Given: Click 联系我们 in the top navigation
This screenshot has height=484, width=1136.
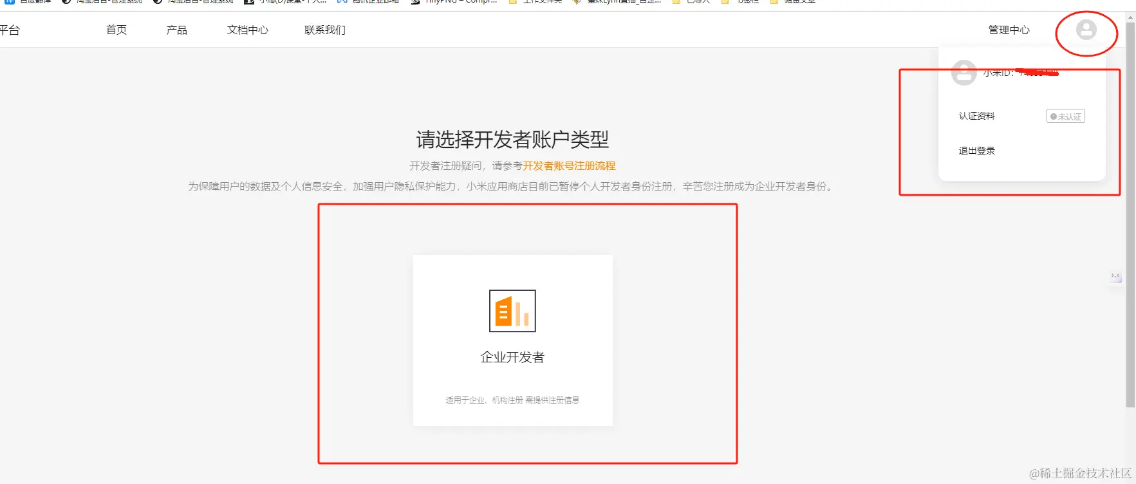Looking at the screenshot, I should [x=325, y=30].
